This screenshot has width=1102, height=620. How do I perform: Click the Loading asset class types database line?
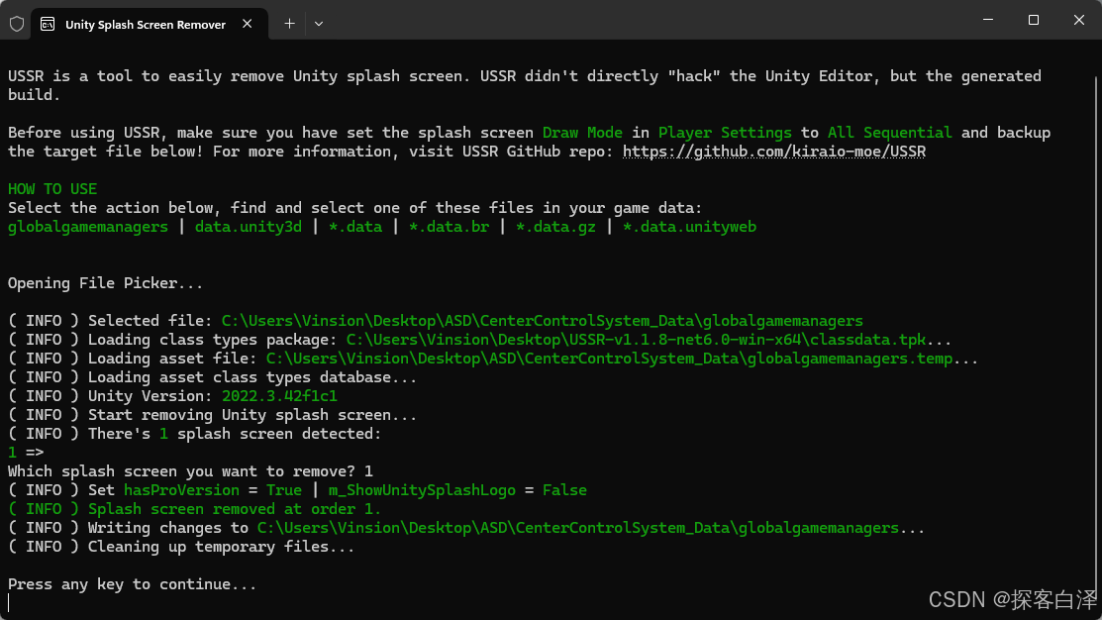tap(212, 377)
